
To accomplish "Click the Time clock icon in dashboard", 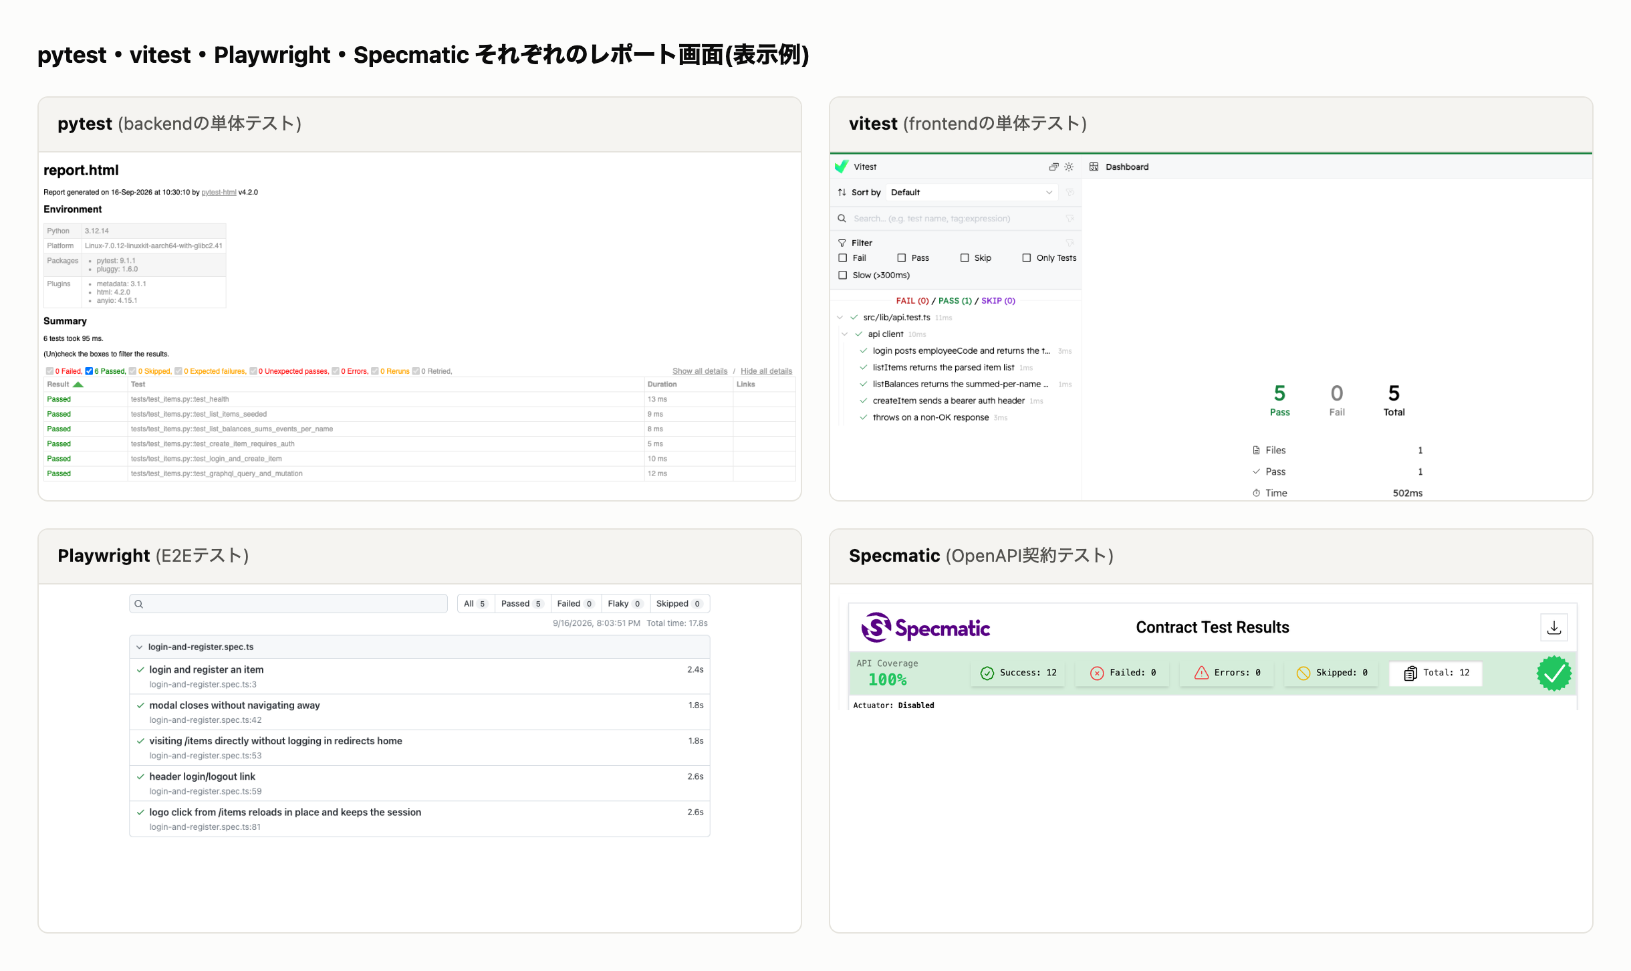I will (x=1257, y=494).
